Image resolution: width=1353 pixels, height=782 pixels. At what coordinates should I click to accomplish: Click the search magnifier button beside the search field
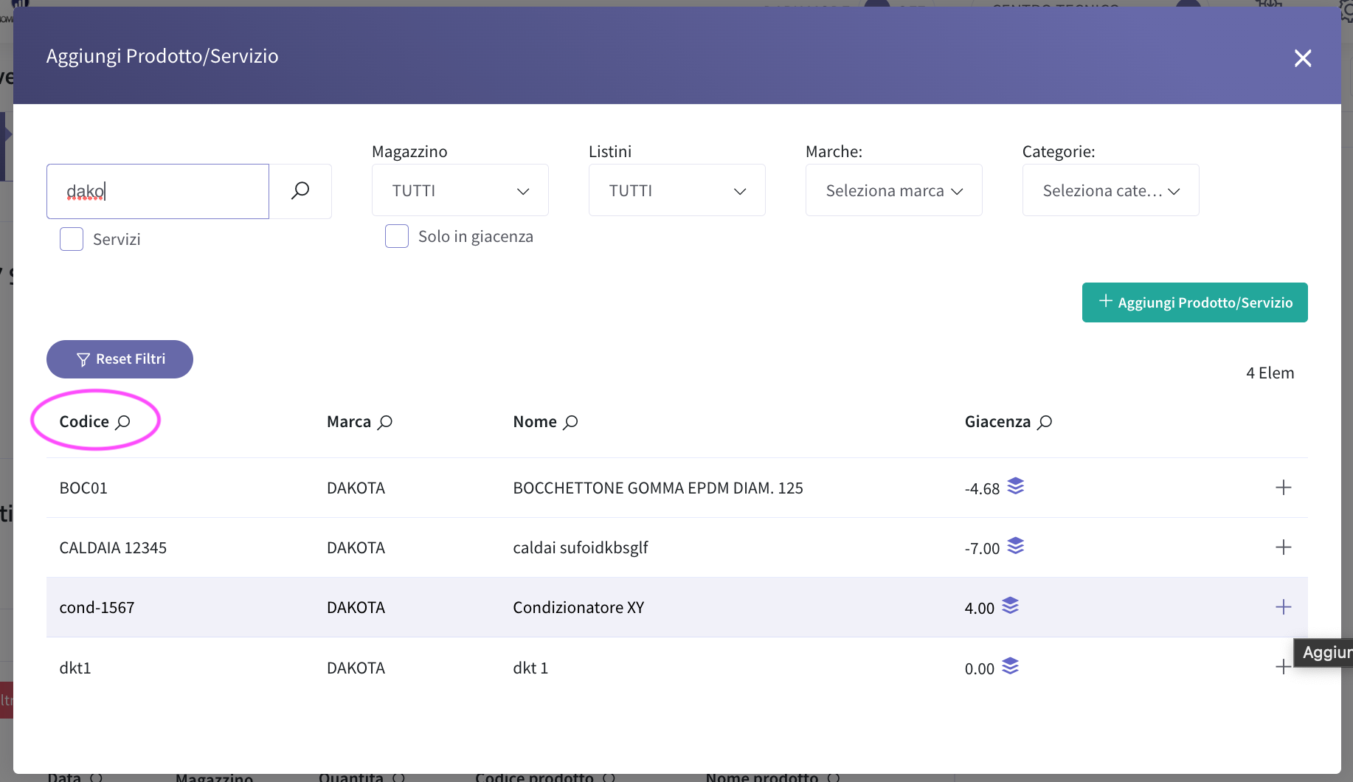pos(300,191)
